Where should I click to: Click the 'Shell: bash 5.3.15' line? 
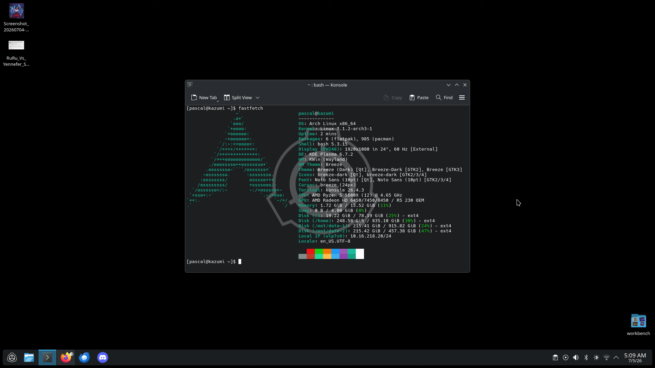[323, 144]
